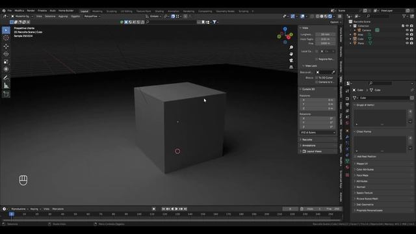
Task: Open the Render menu
Action: click(x=31, y=10)
